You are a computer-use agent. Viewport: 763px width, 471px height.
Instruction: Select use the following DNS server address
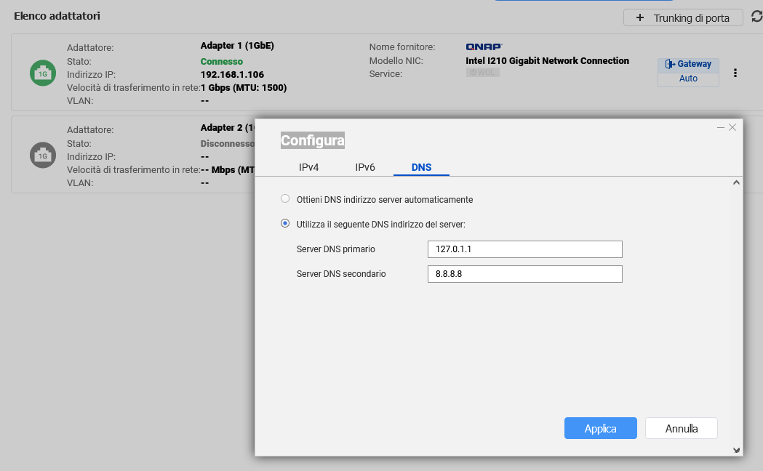pos(285,224)
